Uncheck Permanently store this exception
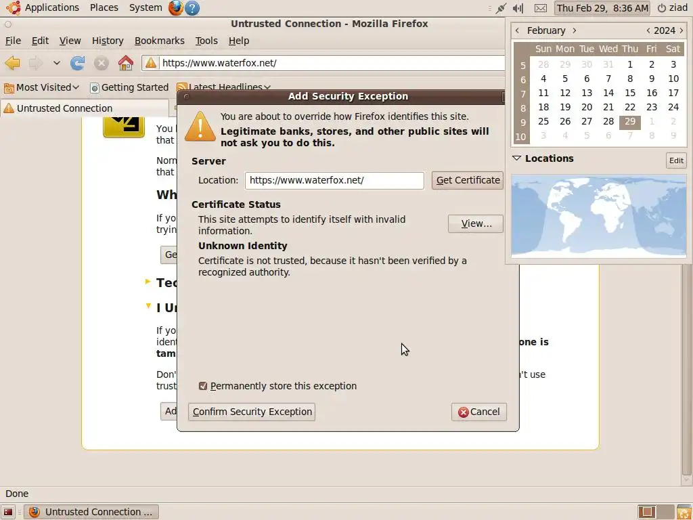693x520 pixels. click(203, 386)
